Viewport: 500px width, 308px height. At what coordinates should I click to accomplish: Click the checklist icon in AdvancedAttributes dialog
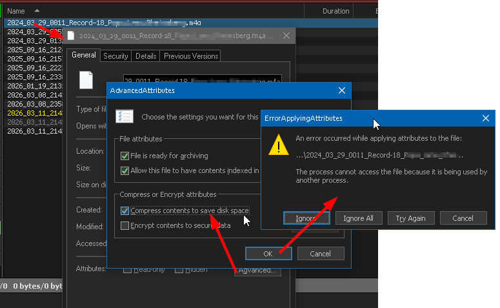click(x=123, y=116)
